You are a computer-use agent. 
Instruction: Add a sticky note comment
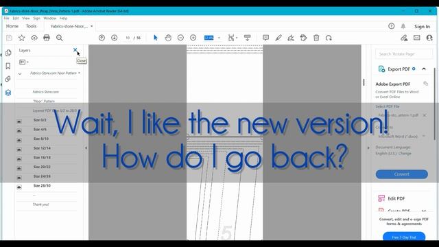(265, 38)
